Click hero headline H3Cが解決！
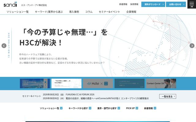Viewport: 196px width, 122px height. [x=41, y=43]
